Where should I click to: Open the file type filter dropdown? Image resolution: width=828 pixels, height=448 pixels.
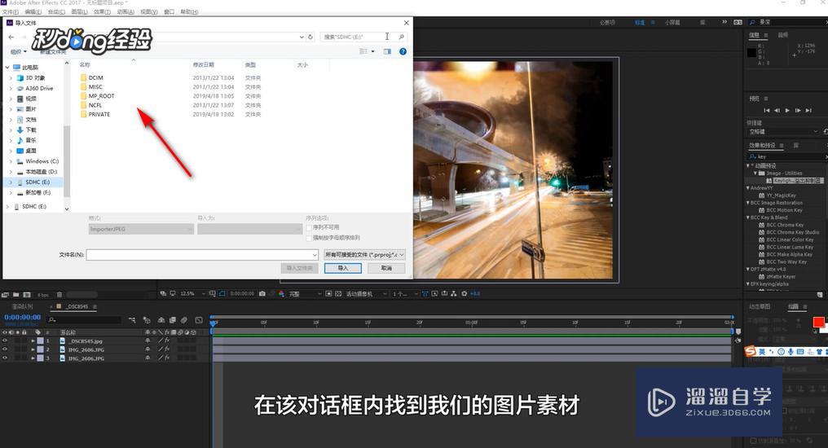364,254
